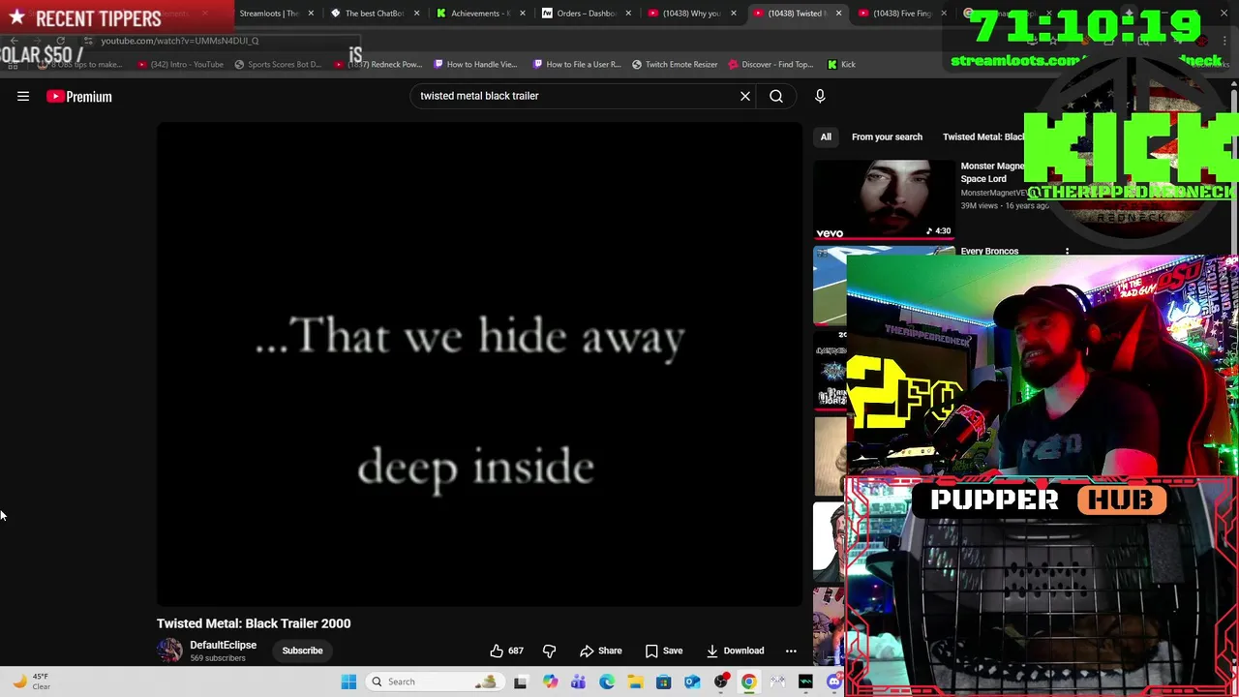
Task: Open Sports Scores Bot bookmark
Action: click(278, 64)
